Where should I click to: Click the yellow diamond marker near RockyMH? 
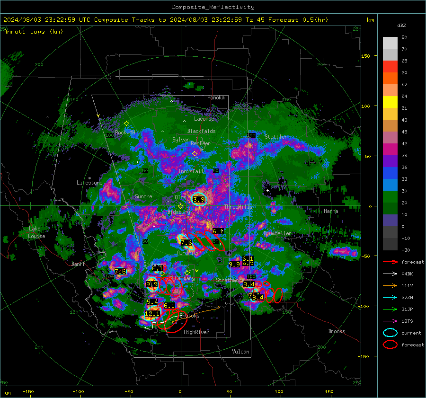pos(126,124)
